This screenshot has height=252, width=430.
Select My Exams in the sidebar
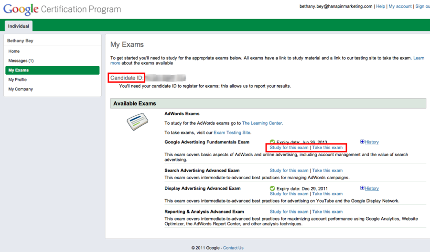pos(18,70)
